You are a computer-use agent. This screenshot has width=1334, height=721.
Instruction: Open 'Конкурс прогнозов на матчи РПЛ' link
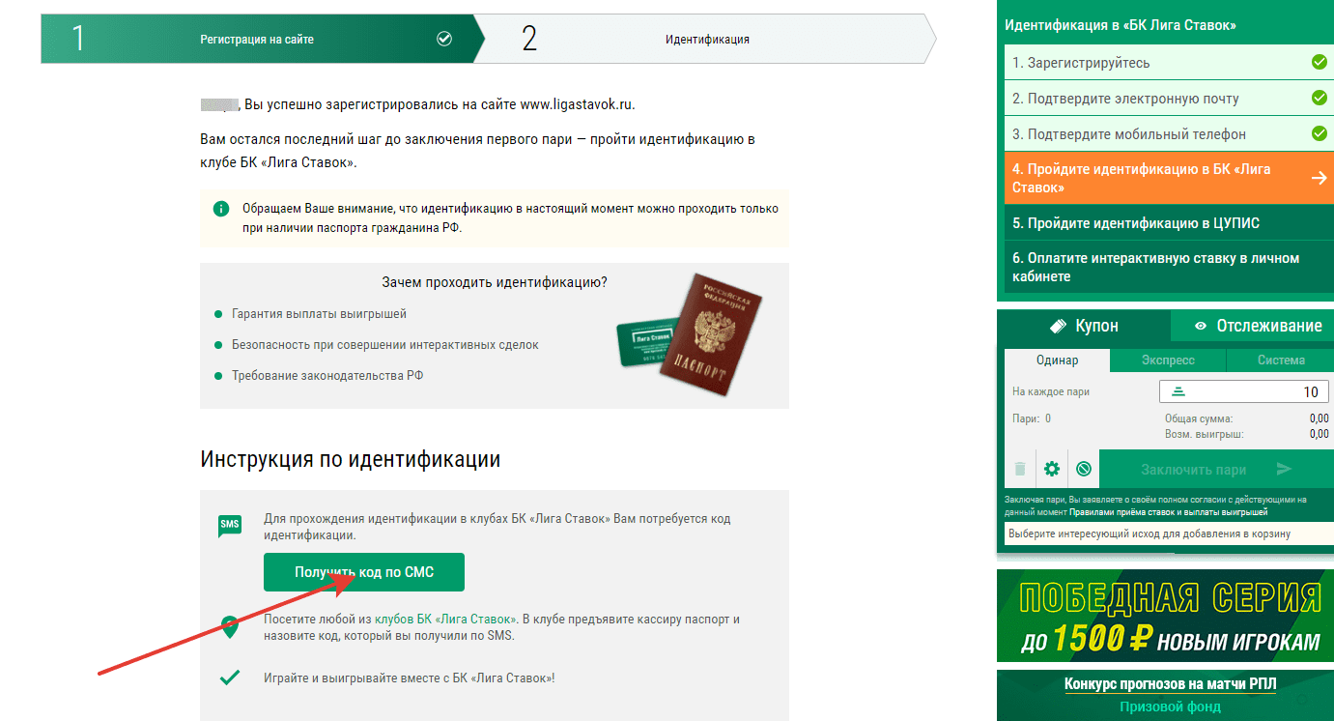coord(1170,684)
